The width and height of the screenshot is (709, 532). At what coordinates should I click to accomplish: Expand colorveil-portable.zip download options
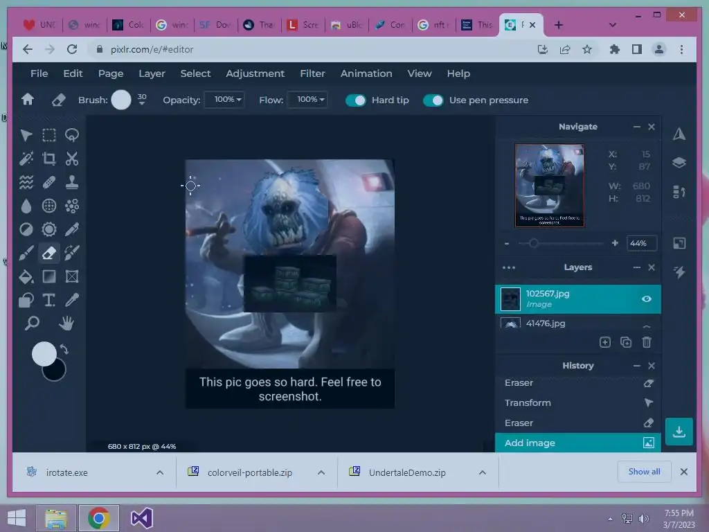[321, 472]
